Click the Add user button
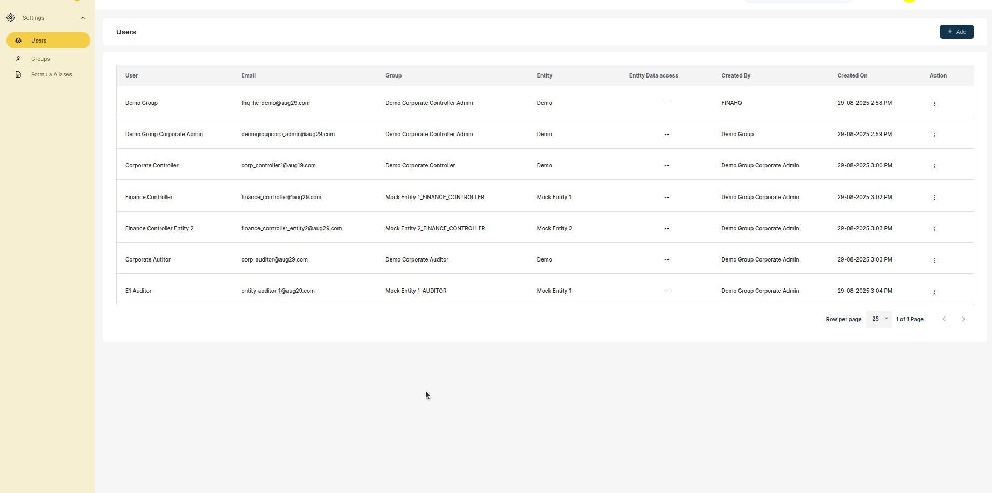 [x=956, y=32]
